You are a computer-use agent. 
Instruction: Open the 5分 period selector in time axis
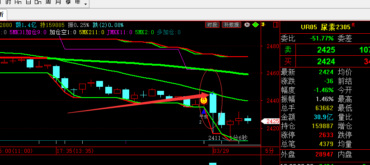[x=269, y=151]
